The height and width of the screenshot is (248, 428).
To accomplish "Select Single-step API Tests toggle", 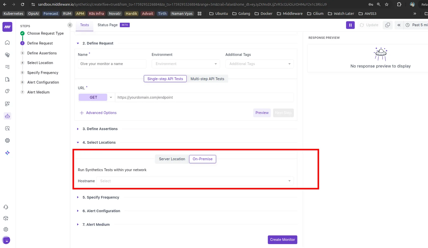I will click(165, 79).
